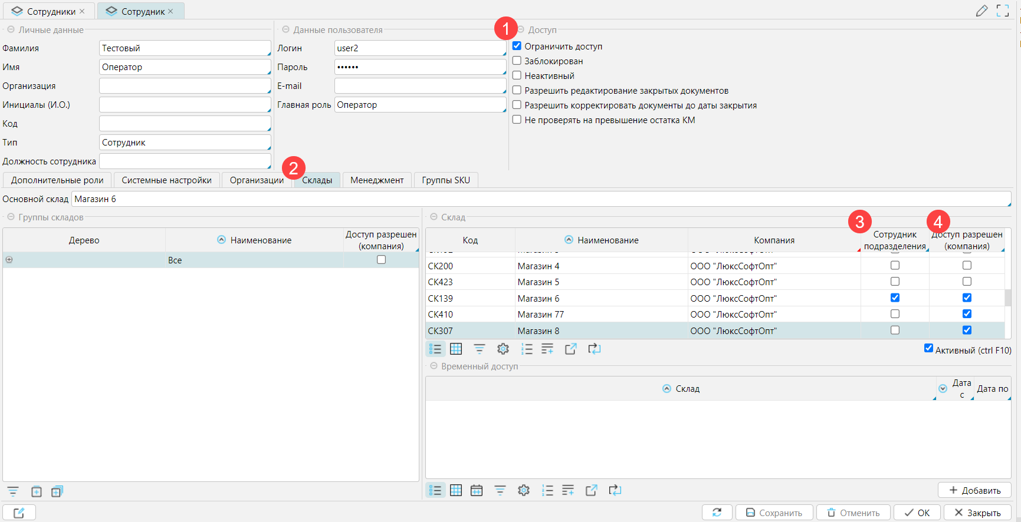Screen dimensions: 1021x522
Task: Click the E-mail input field
Action: pos(419,86)
